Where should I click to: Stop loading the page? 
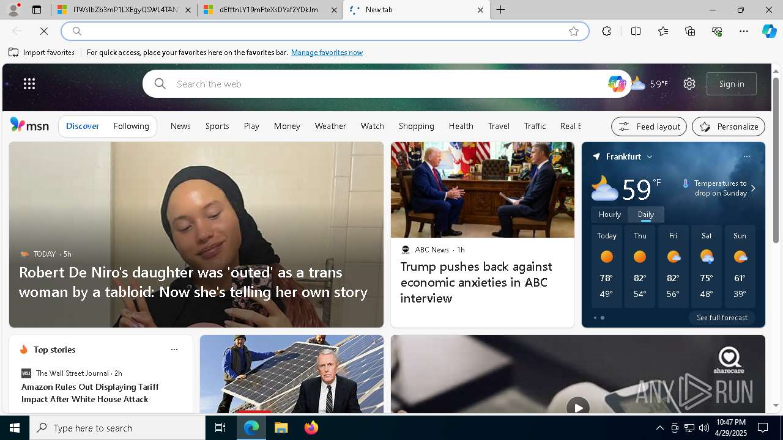[44, 31]
